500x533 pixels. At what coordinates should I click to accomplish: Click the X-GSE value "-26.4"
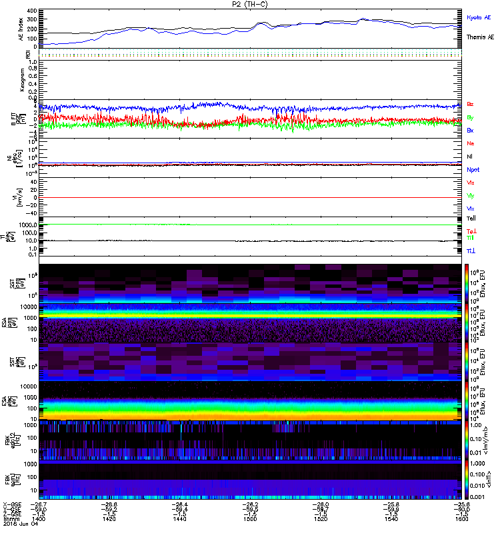point(179,504)
